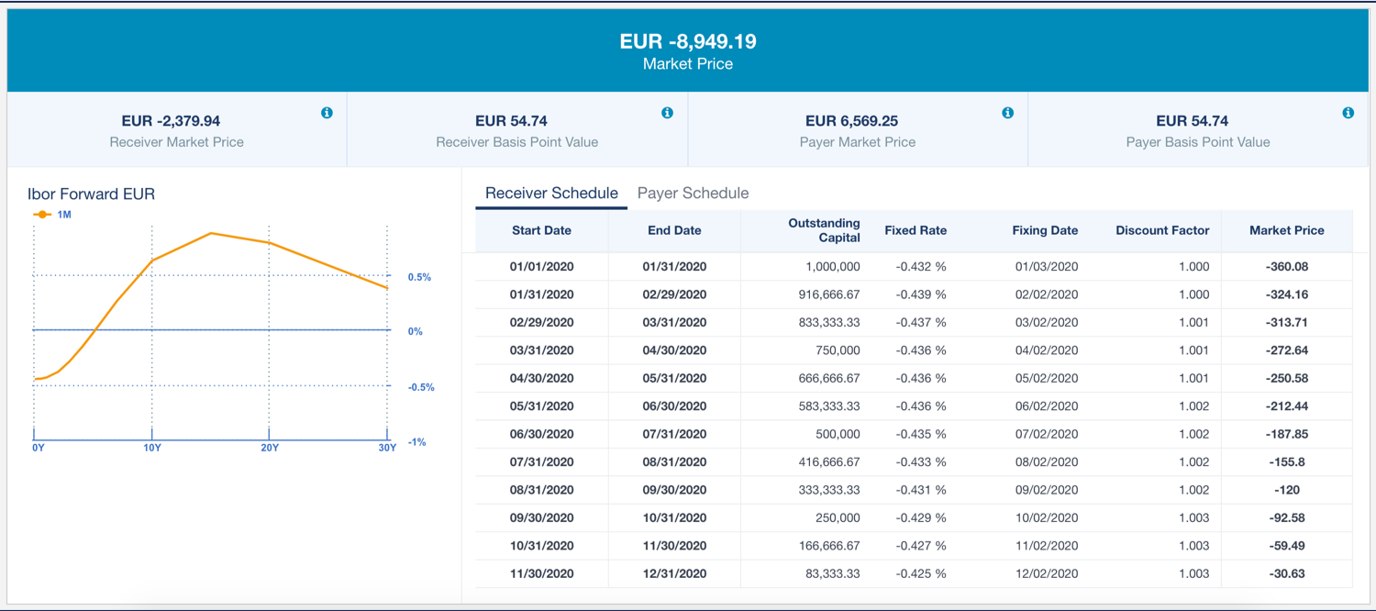Click the Ibor Forward EUR chart title

coord(91,194)
